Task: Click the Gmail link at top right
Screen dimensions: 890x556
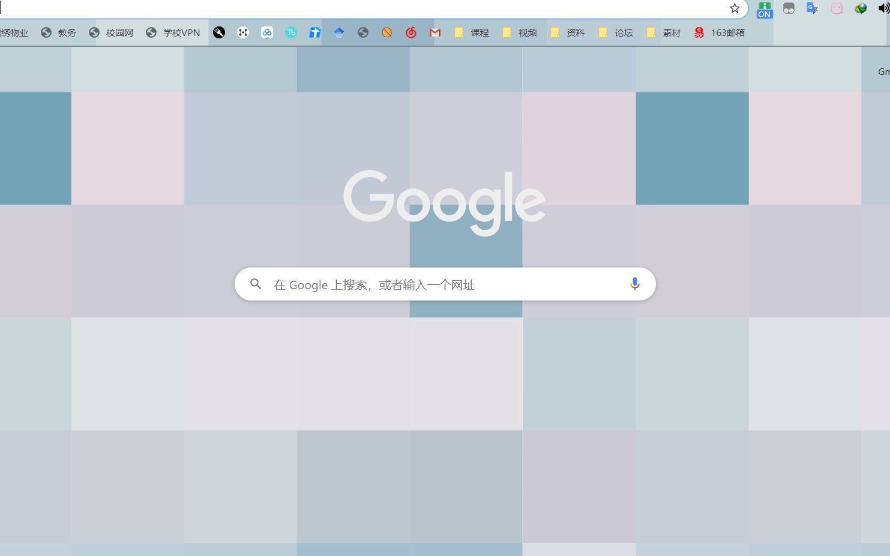Action: click(882, 71)
